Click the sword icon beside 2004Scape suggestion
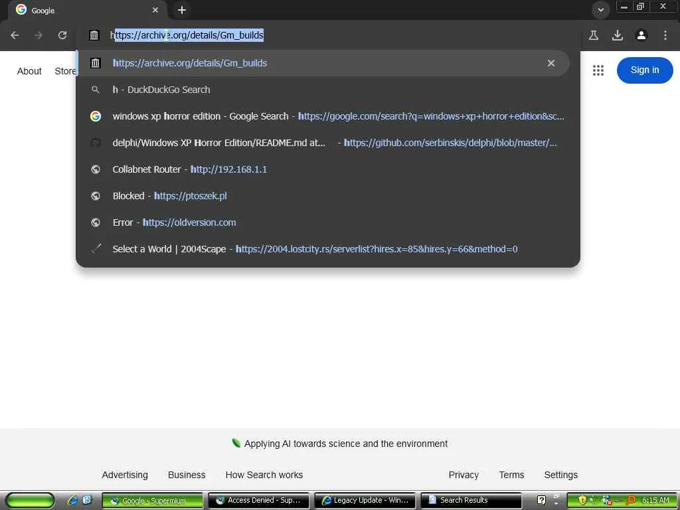The width and height of the screenshot is (680, 510). click(96, 249)
